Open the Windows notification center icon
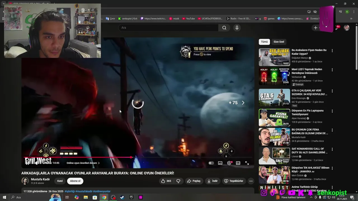Image resolution: width=358 pixels, height=201 pixels. point(352,197)
